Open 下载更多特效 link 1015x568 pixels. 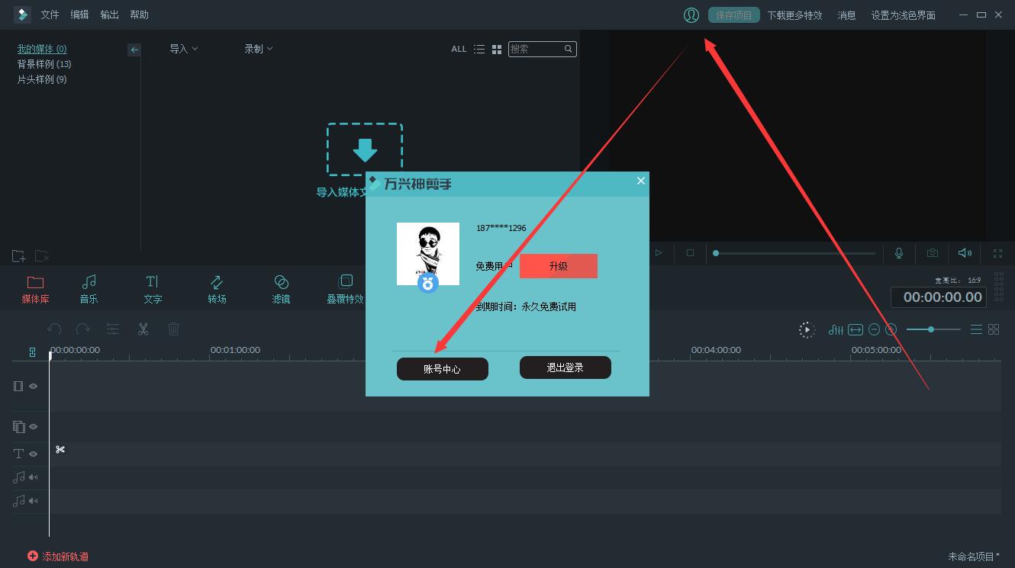pyautogui.click(x=794, y=15)
